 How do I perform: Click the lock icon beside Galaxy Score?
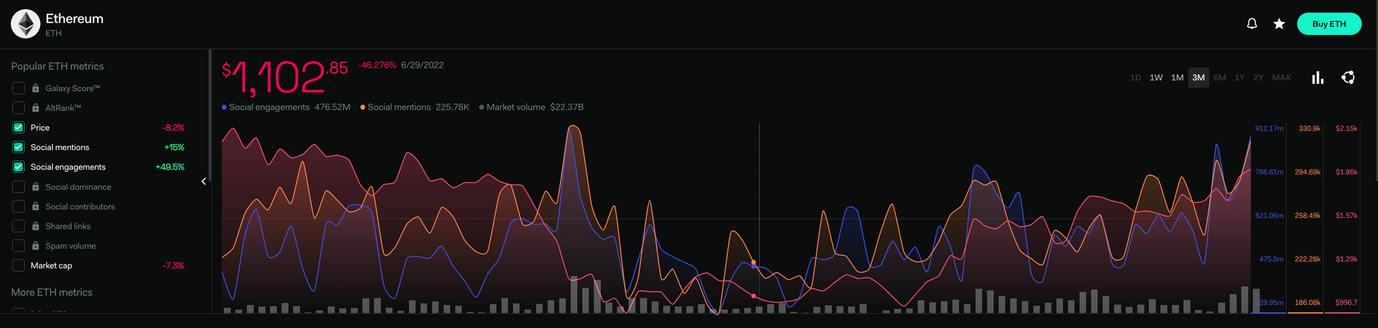(35, 88)
